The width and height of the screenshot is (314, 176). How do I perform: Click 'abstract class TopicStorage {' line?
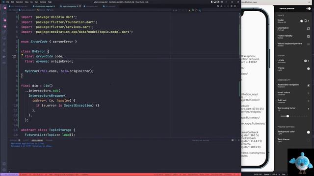[x=48, y=130]
